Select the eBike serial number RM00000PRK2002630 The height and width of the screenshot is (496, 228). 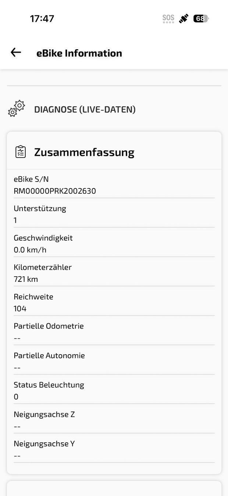55,191
